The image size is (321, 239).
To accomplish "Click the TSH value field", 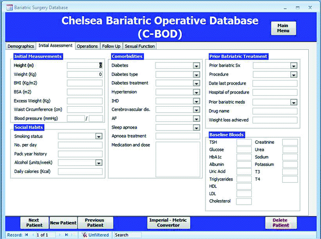I will pos(244,142).
